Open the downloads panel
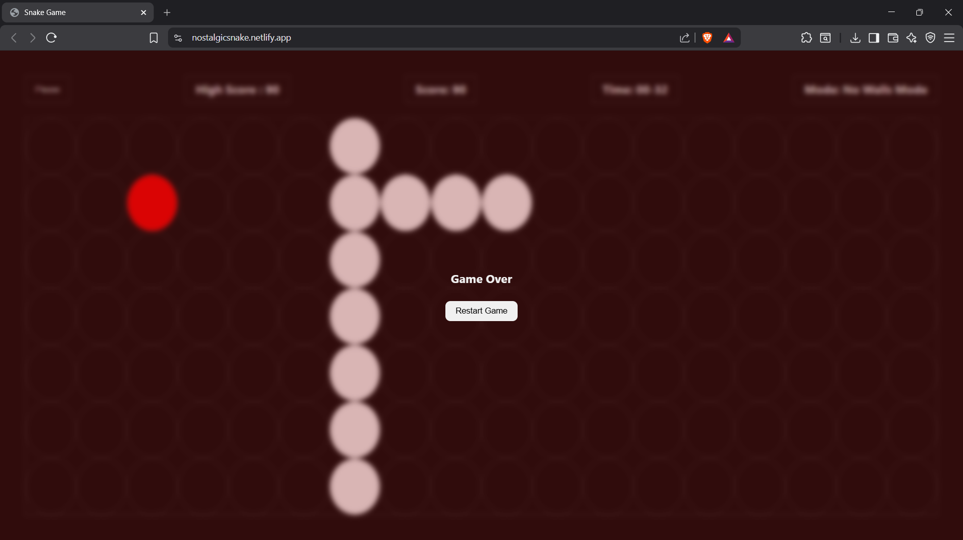The height and width of the screenshot is (540, 963). (855, 38)
